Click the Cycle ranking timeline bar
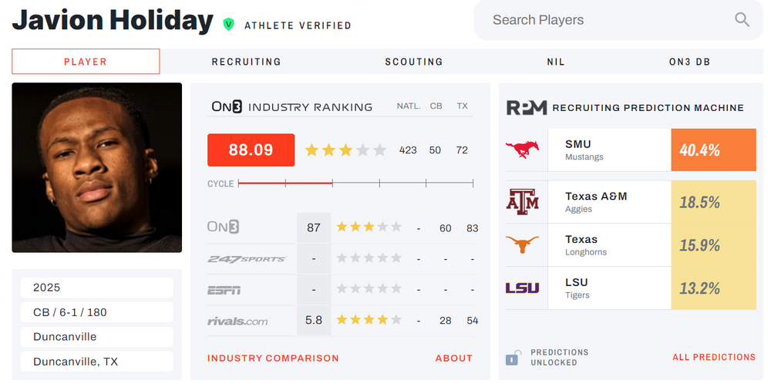771x384 pixels. 355,184
